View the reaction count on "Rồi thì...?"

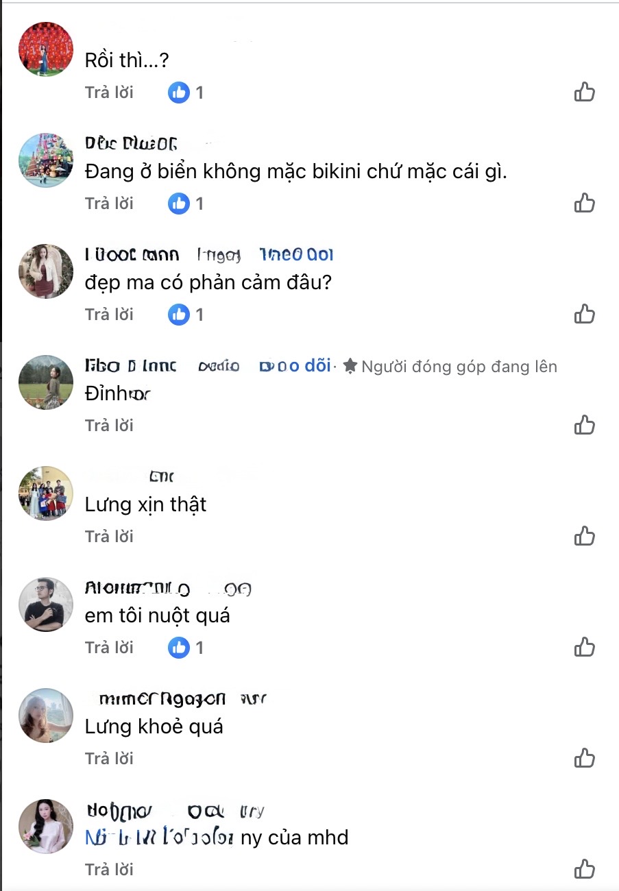click(185, 92)
